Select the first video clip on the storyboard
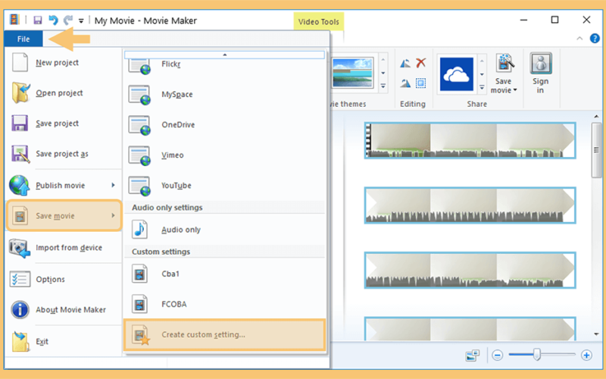The image size is (606, 379). point(470,140)
